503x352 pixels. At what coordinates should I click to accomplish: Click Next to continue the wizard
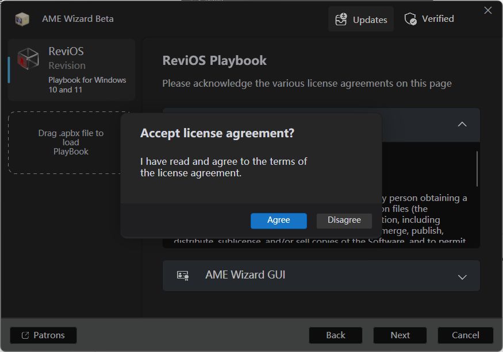pos(400,335)
